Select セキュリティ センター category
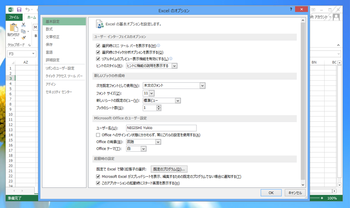 [x=64, y=92]
